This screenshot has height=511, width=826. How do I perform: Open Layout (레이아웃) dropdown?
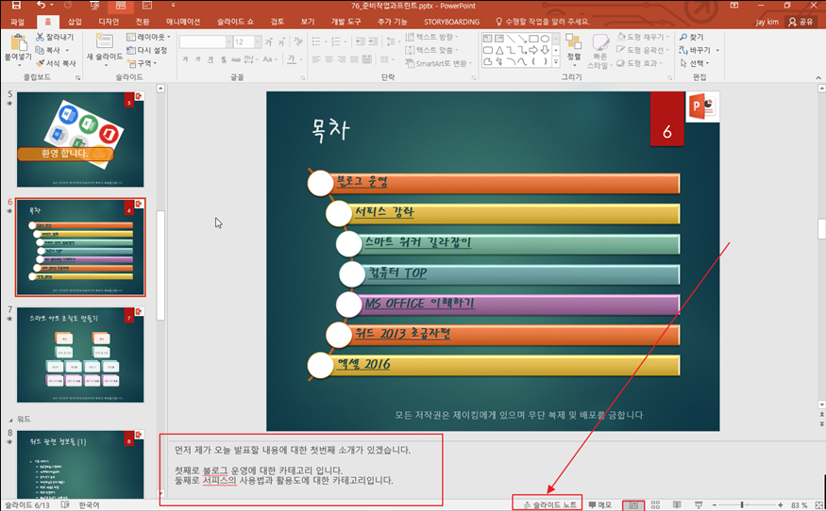(148, 37)
